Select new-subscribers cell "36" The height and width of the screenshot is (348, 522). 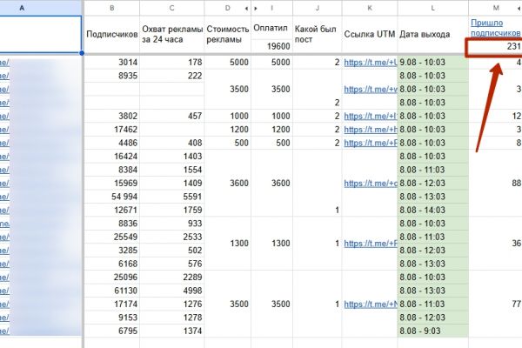click(x=495, y=244)
